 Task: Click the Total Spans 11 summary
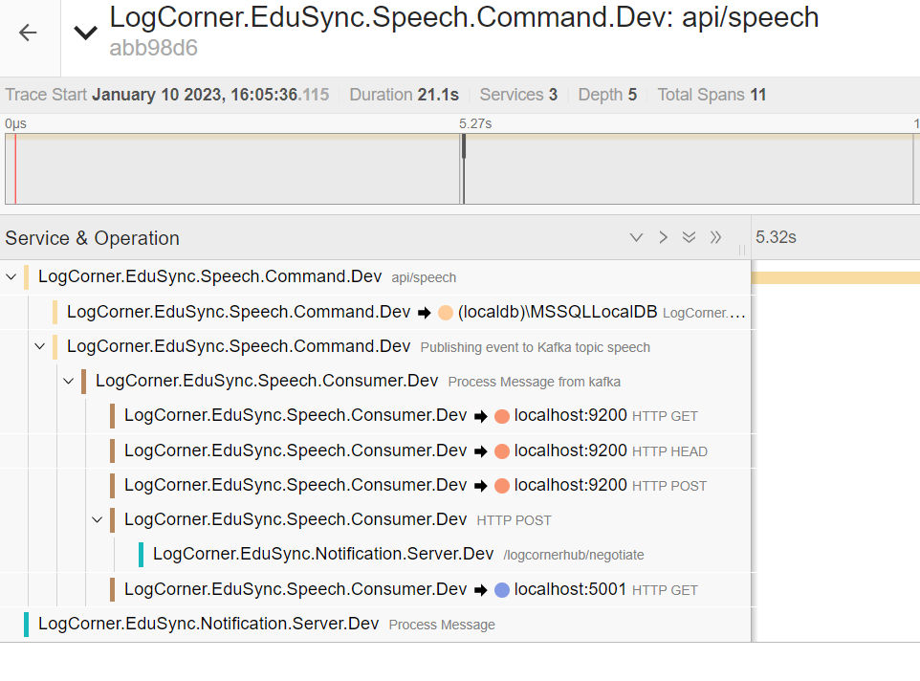click(x=712, y=95)
